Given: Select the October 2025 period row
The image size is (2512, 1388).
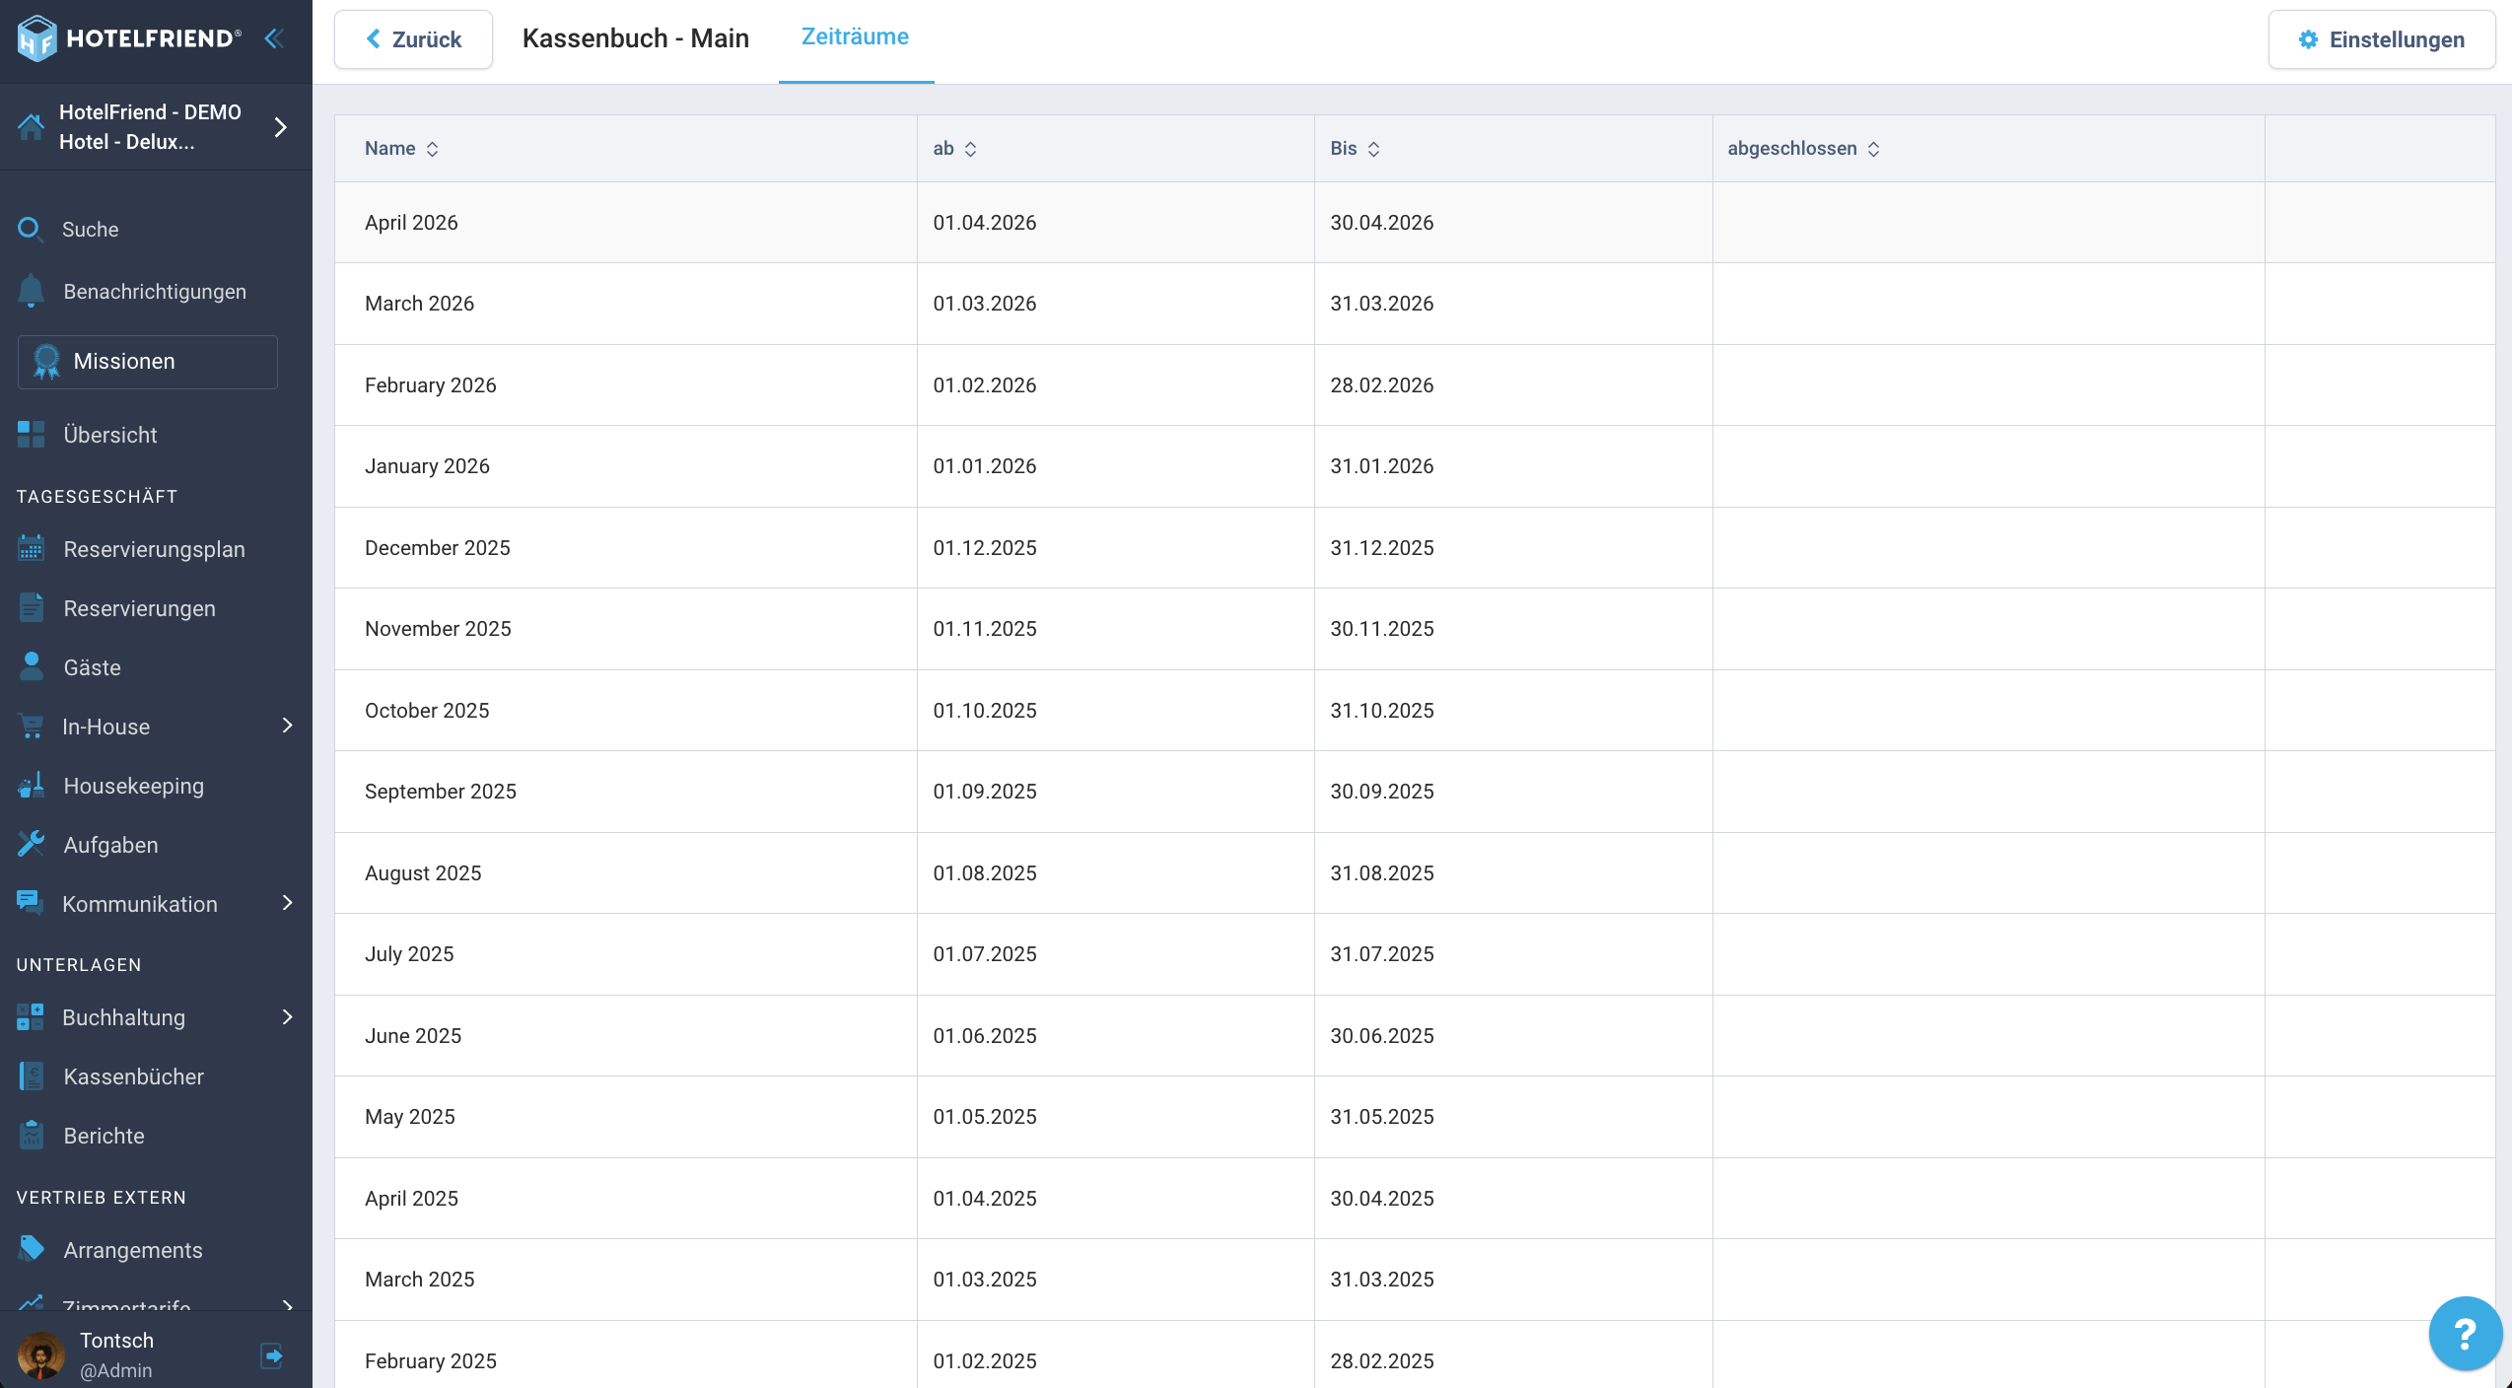Looking at the screenshot, I should [1415, 711].
